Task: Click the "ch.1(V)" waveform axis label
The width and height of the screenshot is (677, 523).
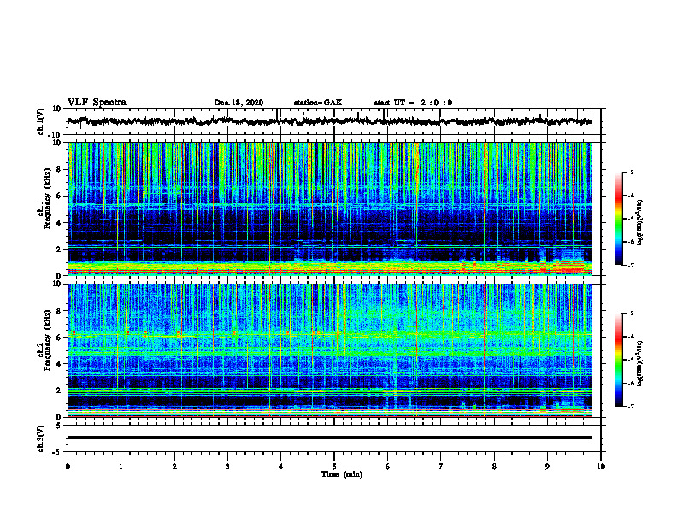Action: (x=41, y=121)
